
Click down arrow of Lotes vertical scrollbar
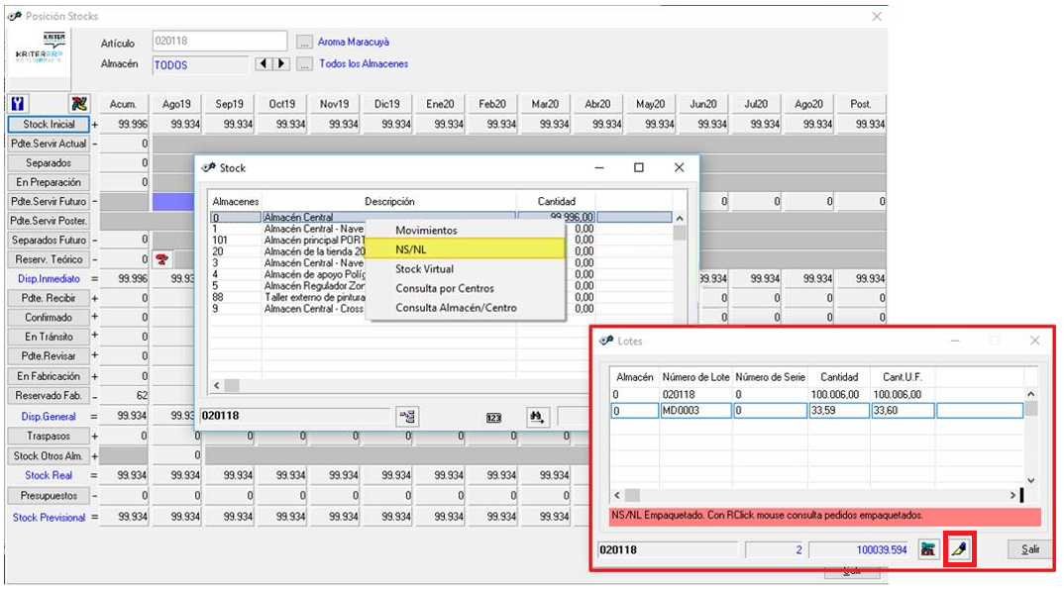(1030, 480)
